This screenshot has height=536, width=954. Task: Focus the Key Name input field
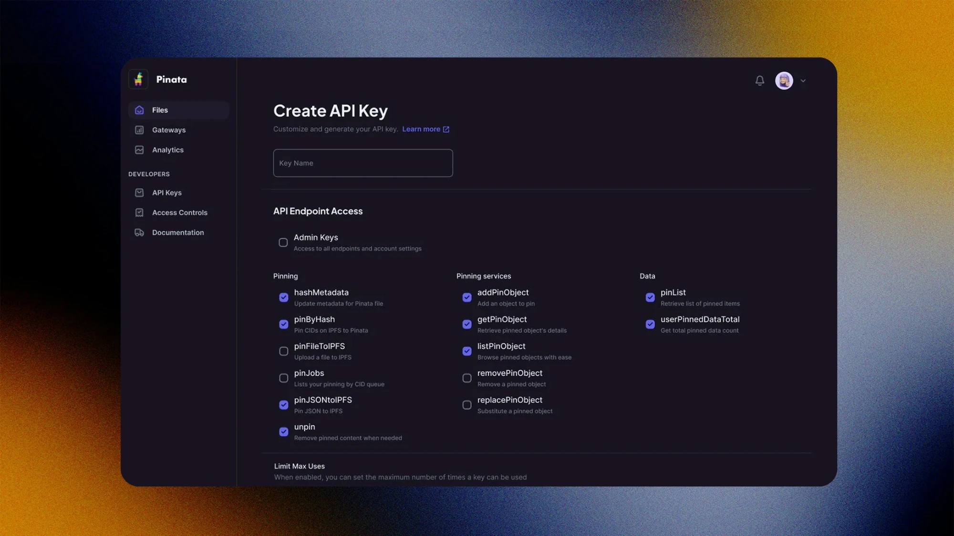click(363, 163)
